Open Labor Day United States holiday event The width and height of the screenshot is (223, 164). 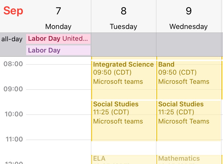tap(58, 39)
